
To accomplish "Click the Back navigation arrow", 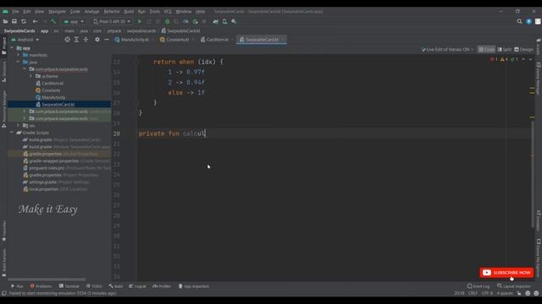I will pos(35,21).
